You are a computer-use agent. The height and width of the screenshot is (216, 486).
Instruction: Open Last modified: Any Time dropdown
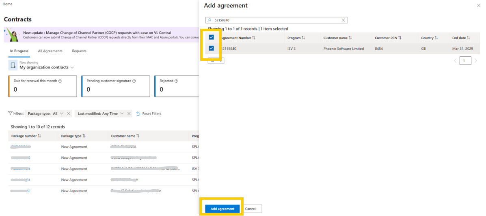click(100, 113)
